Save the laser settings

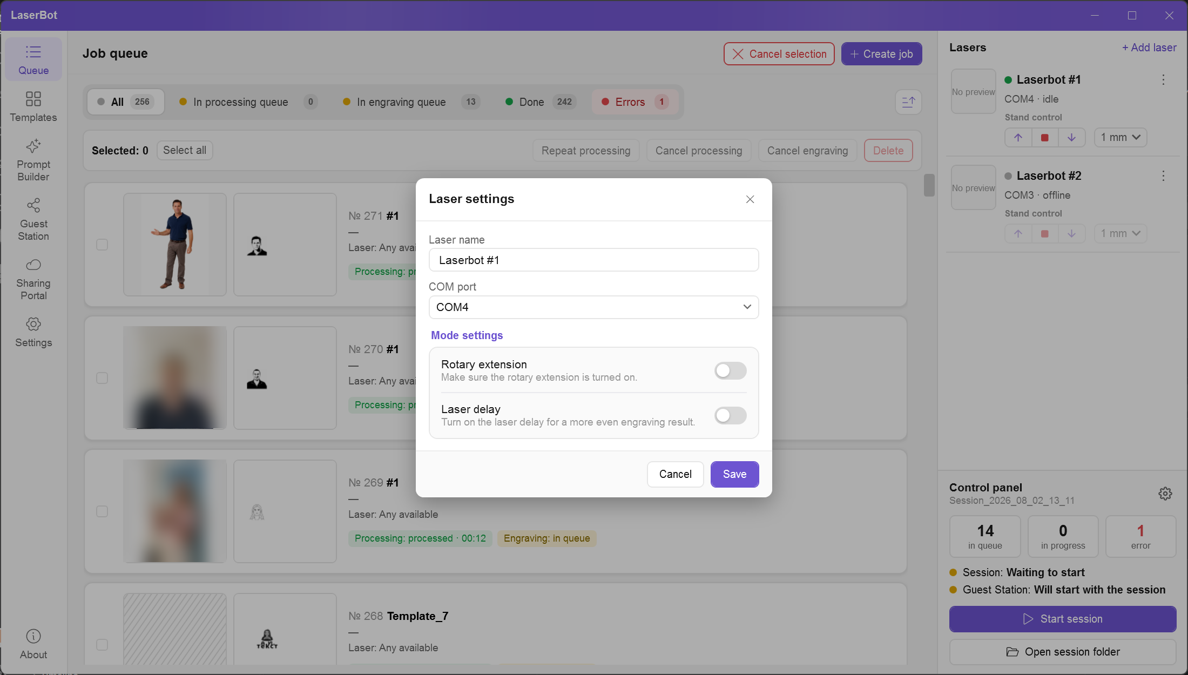[734, 474]
